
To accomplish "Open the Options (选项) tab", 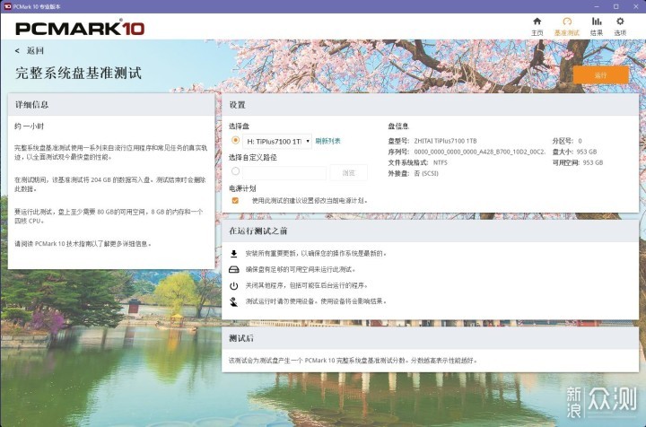I will (620, 26).
